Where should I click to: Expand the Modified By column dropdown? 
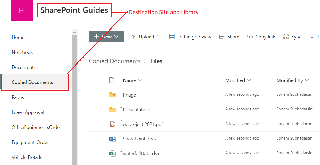click(307, 80)
